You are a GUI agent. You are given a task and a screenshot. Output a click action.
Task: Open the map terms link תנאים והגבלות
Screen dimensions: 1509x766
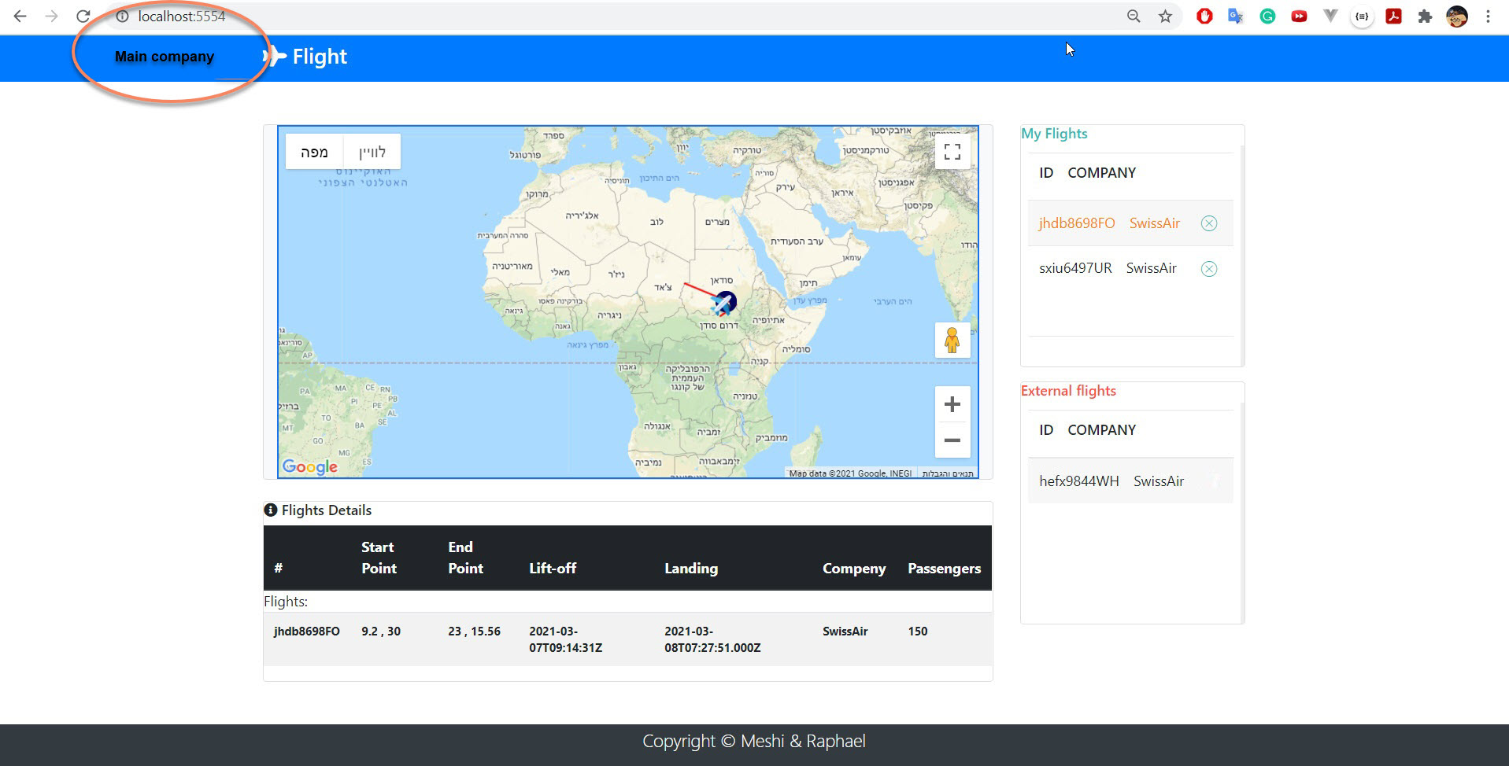coord(948,473)
